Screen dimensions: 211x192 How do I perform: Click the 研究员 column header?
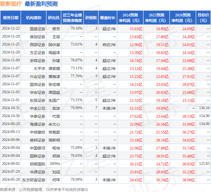54,18
